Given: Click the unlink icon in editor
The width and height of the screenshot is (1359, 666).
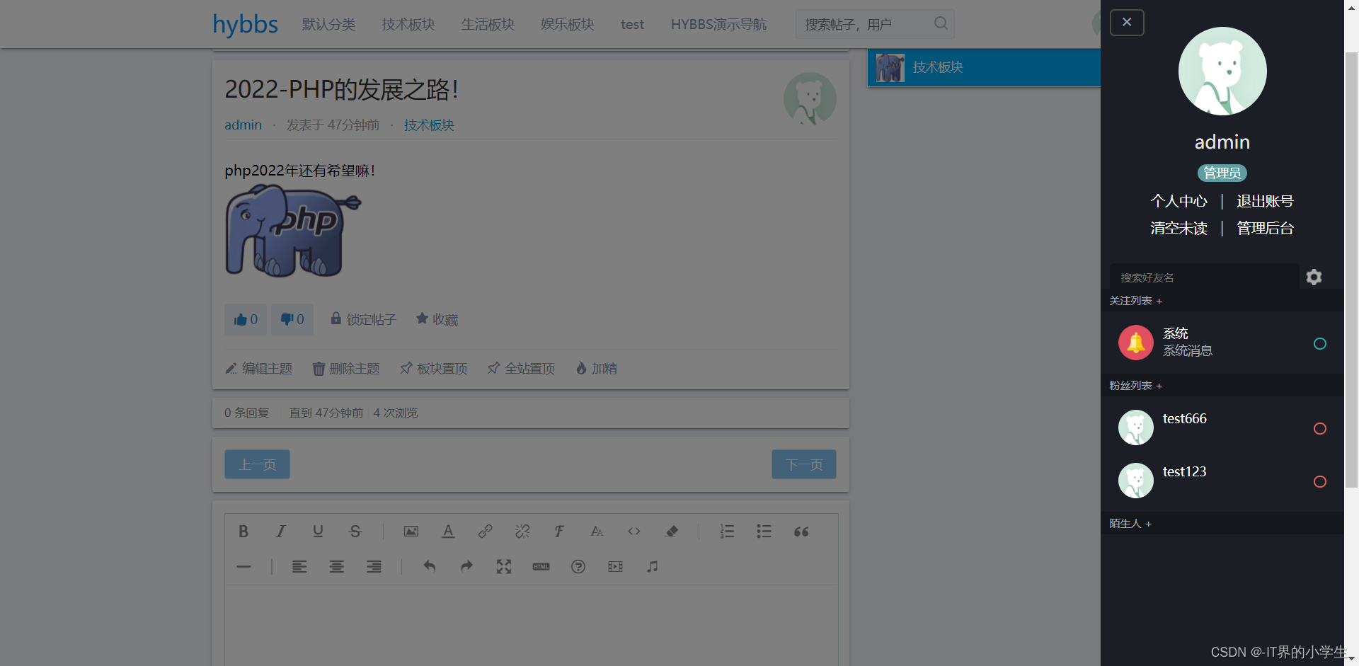Looking at the screenshot, I should pos(522,532).
